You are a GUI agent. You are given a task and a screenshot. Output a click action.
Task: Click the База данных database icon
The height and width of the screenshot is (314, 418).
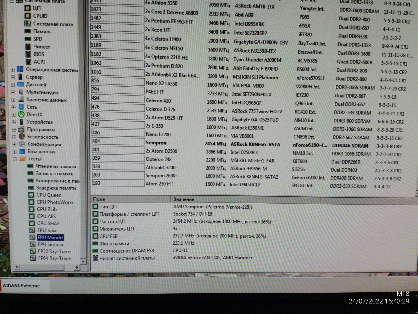22,152
